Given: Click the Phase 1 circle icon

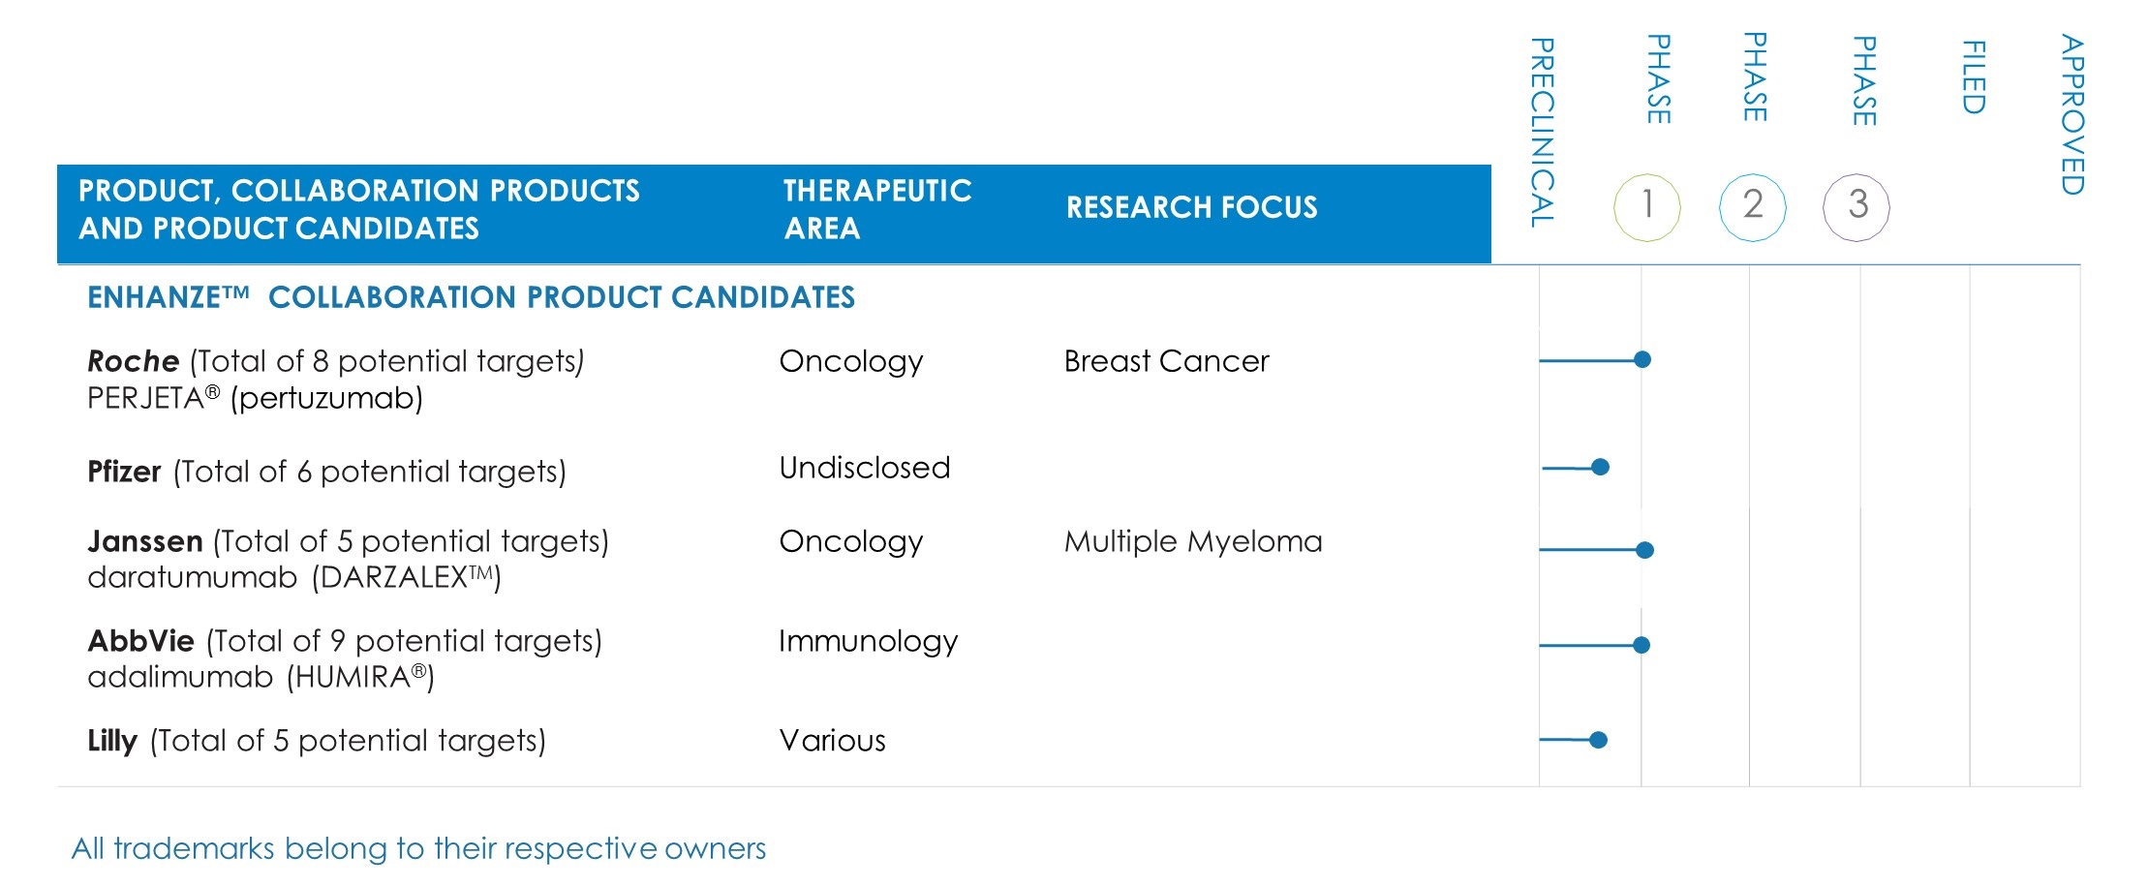Looking at the screenshot, I should coord(1646,206).
